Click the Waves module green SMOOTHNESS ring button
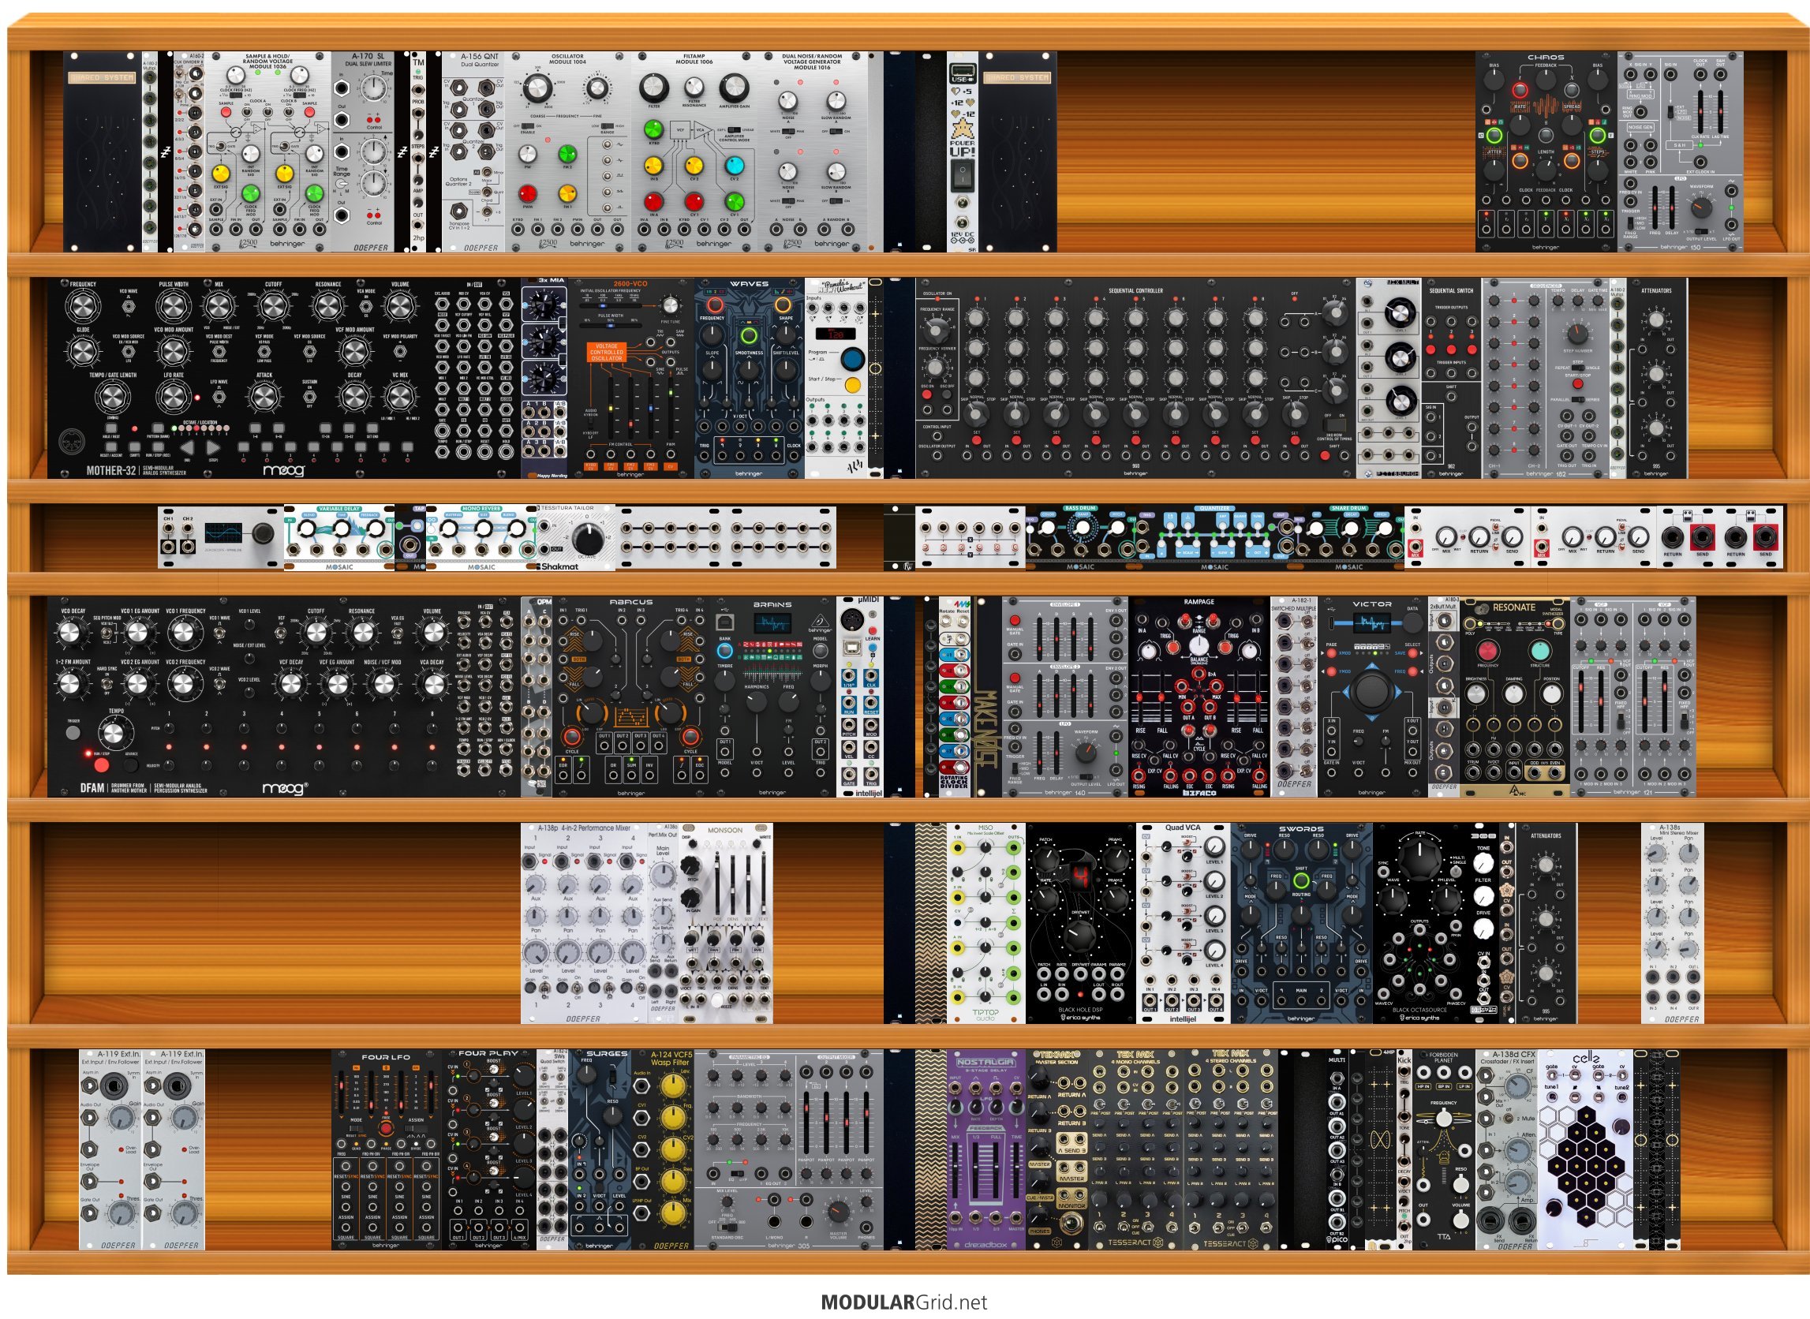1810x1319 pixels. coord(748,335)
